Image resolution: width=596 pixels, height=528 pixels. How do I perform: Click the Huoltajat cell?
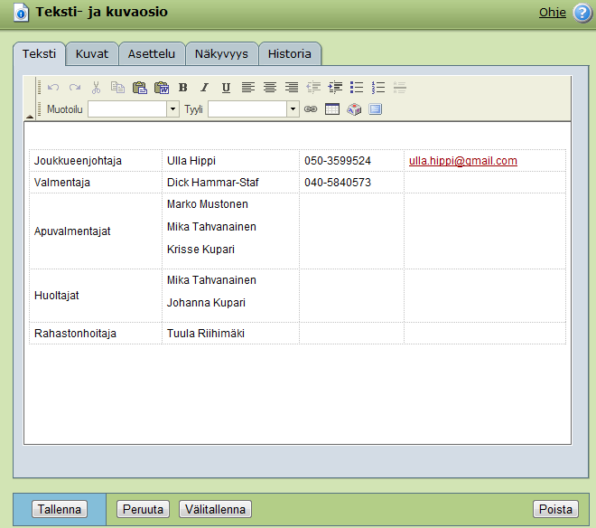coord(96,296)
